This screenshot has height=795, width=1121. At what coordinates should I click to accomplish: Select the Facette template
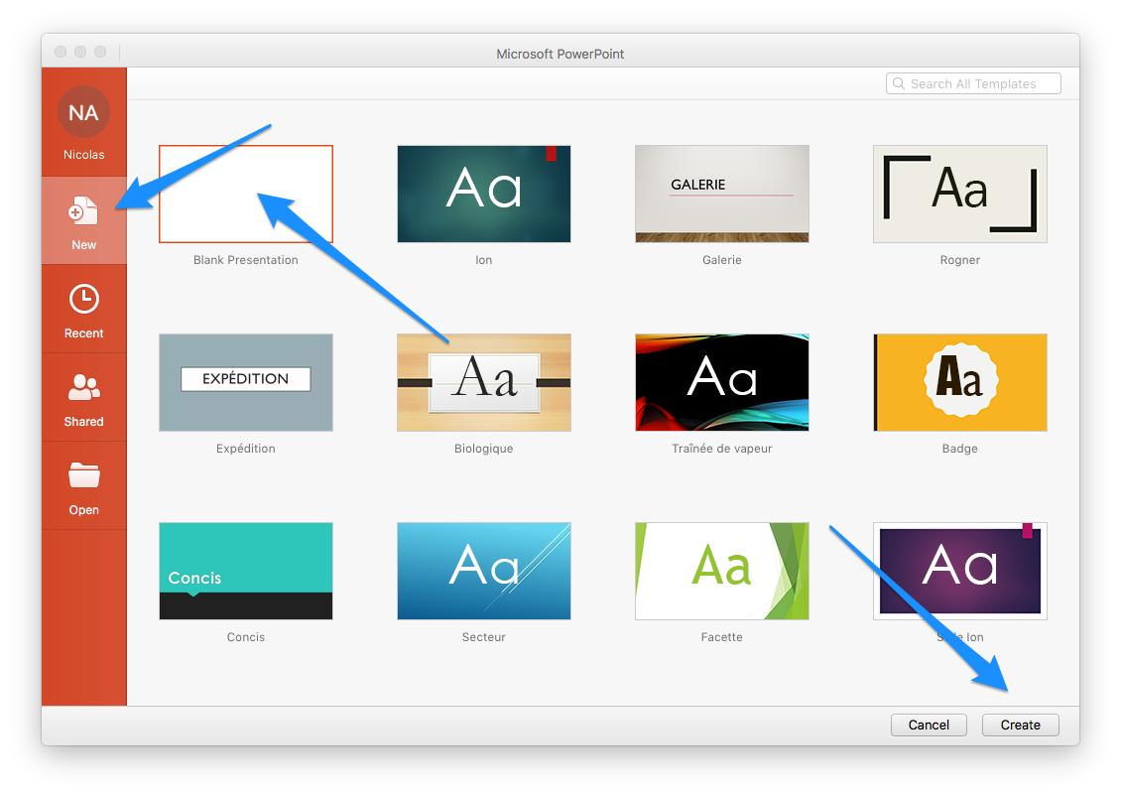(721, 571)
